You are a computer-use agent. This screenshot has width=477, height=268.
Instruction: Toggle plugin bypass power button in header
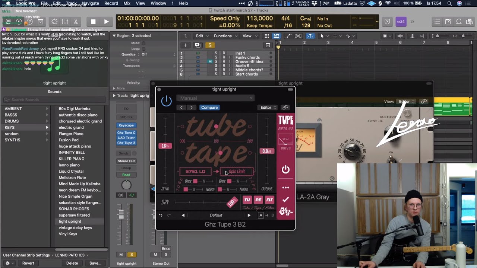pos(166,101)
